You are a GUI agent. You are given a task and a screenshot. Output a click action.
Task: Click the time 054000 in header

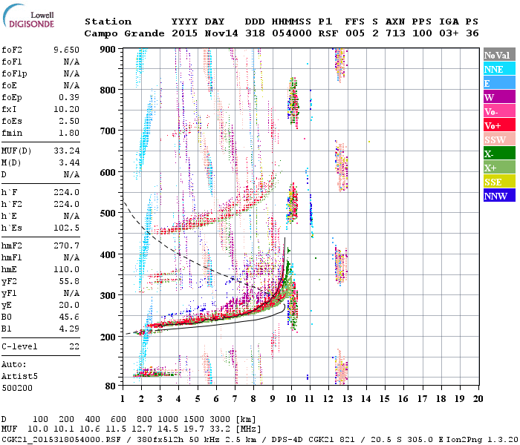(292, 33)
